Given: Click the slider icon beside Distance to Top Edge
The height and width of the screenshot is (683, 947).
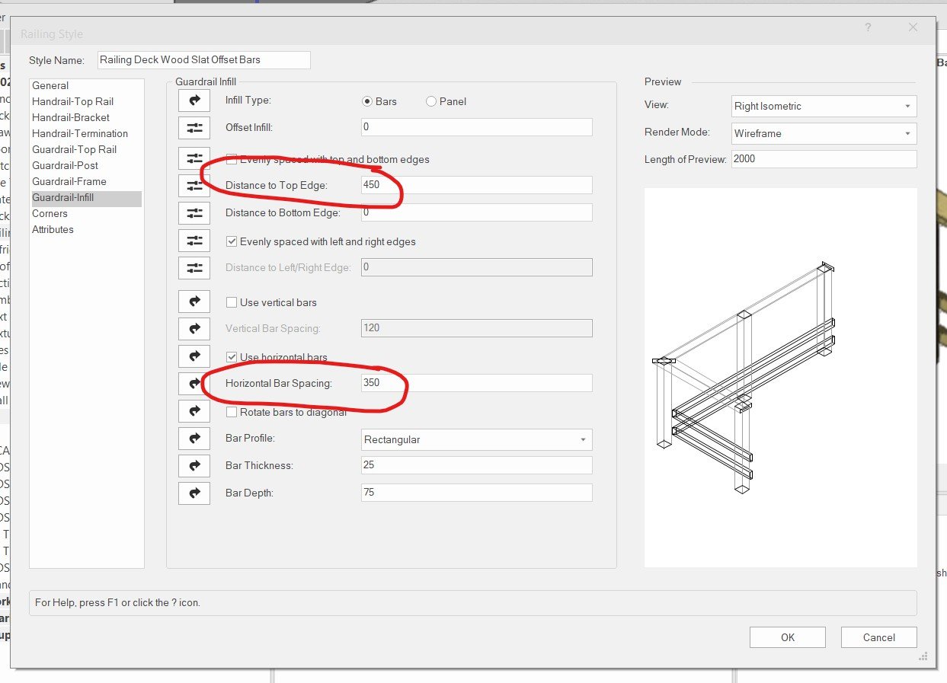Looking at the screenshot, I should 194,185.
